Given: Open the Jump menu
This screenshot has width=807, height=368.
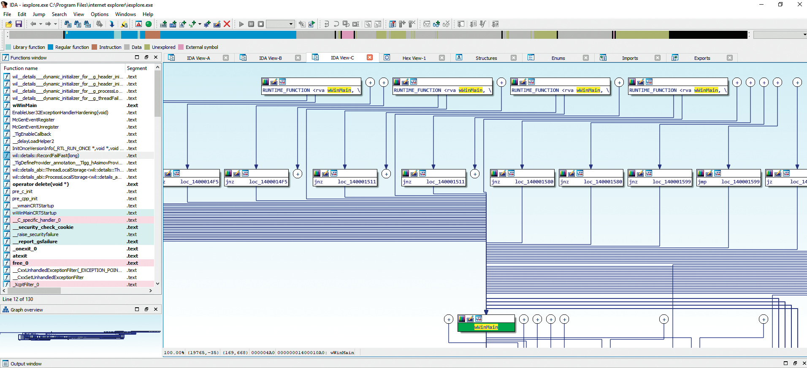Looking at the screenshot, I should pyautogui.click(x=39, y=14).
